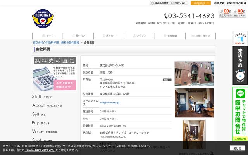The height and width of the screenshot is (155, 248).
Task: Click こちらから on LINE banner
Action: click(240, 139)
